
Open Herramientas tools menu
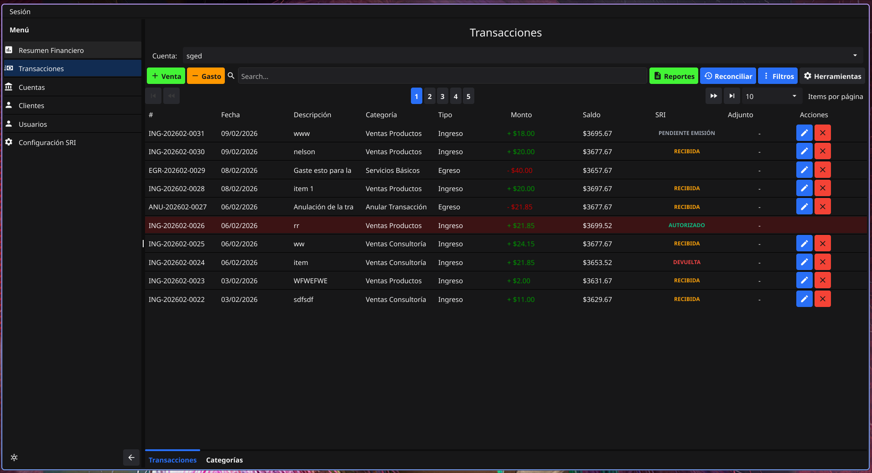pyautogui.click(x=832, y=76)
